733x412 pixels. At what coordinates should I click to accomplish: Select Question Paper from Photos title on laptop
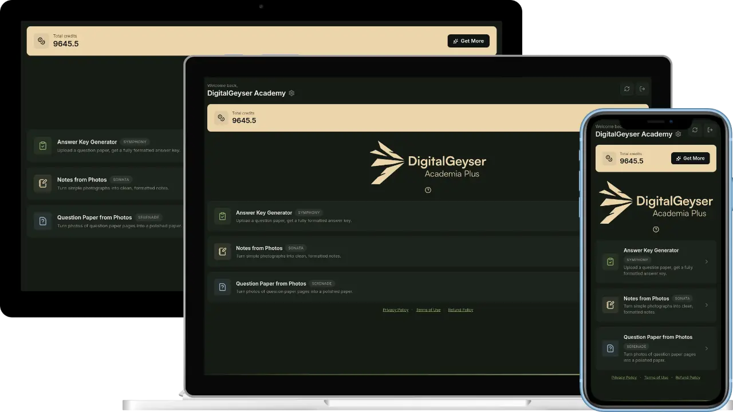click(x=271, y=284)
